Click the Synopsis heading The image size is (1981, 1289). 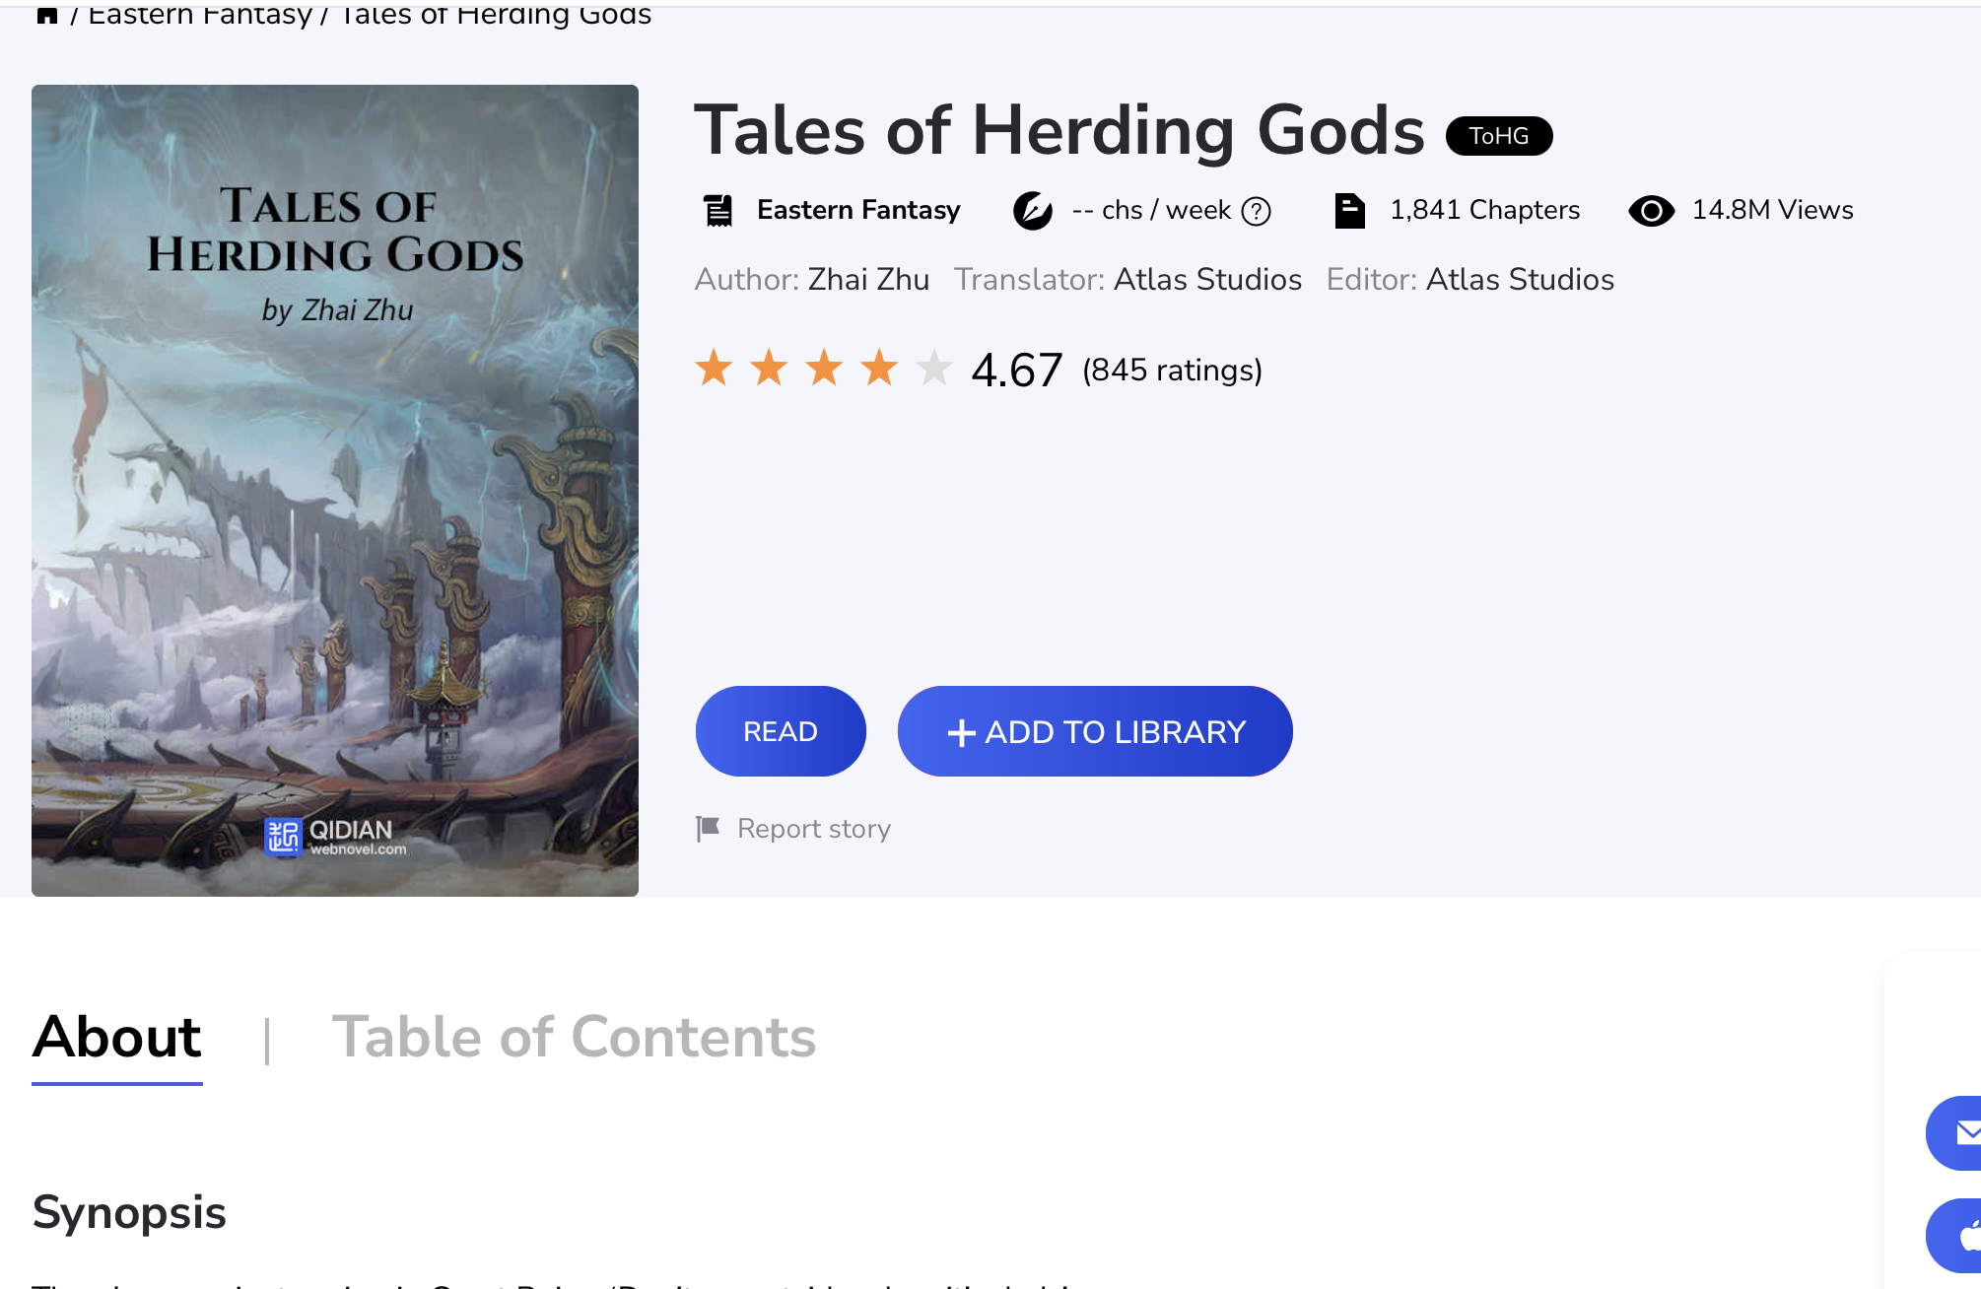click(x=129, y=1213)
